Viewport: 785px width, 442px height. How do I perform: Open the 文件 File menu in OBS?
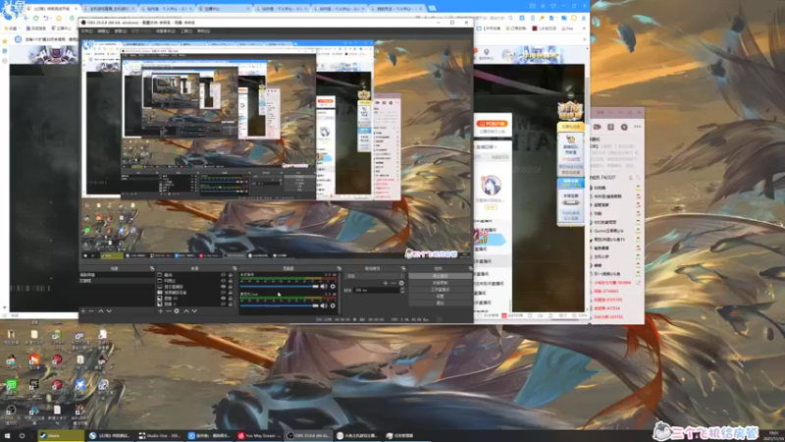click(x=86, y=31)
